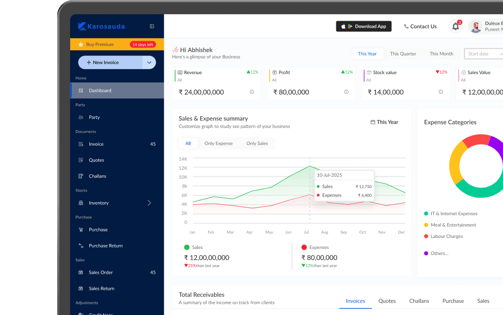503x315 pixels.
Task: Open the New Invoice dropdown arrow
Action: tap(149, 62)
